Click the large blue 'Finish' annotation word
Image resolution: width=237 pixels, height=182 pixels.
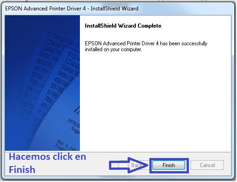22,169
